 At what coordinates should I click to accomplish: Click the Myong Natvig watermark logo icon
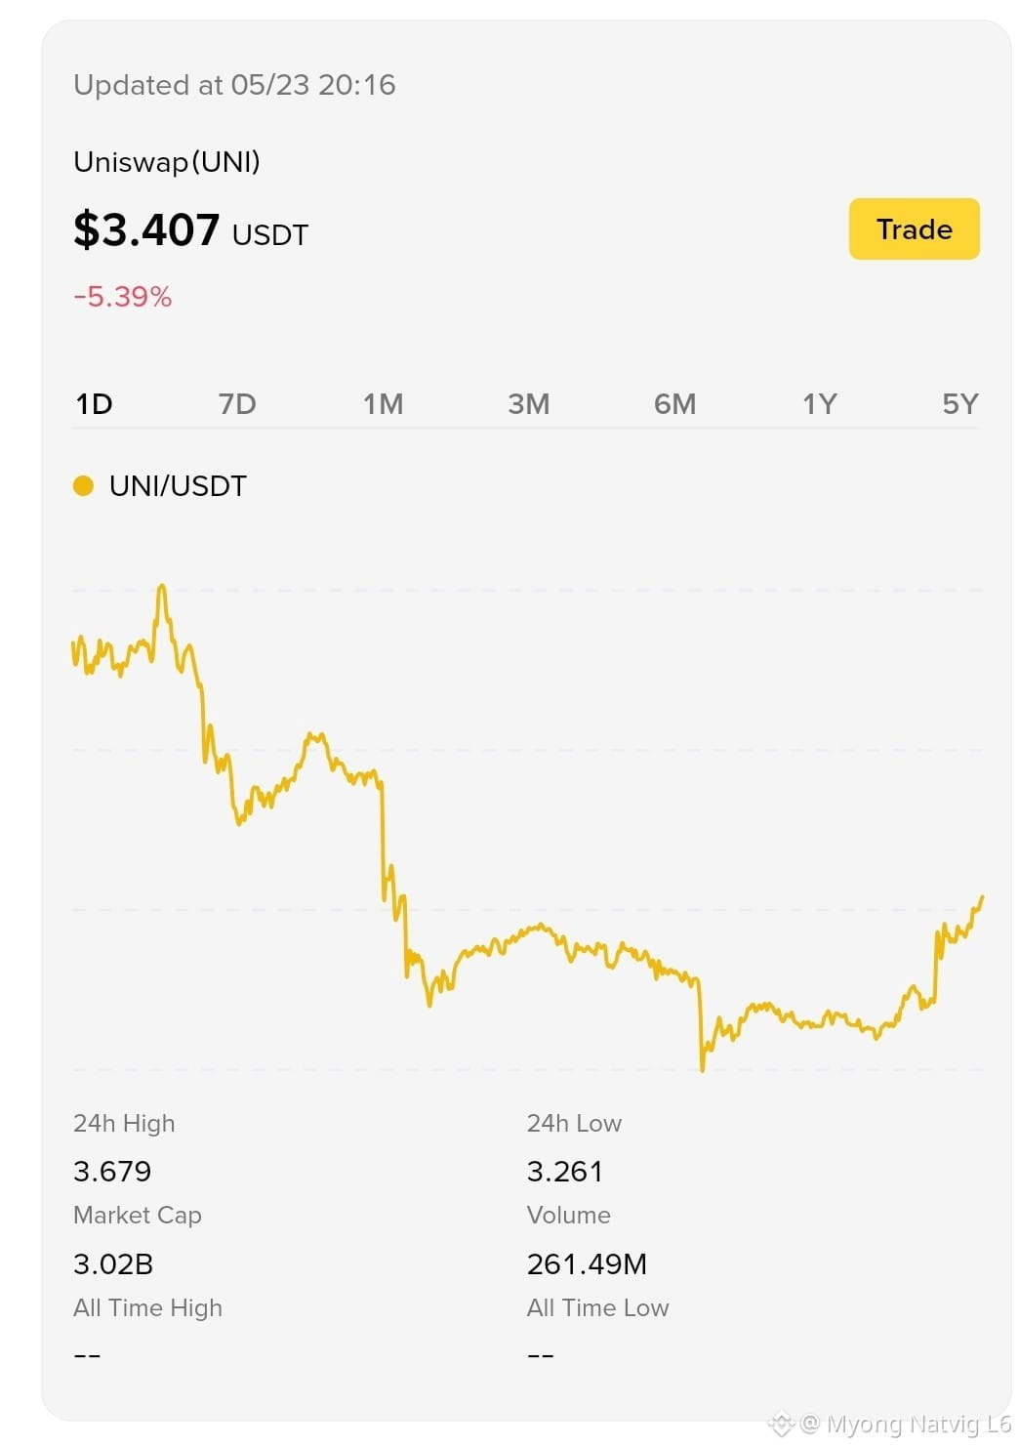(781, 1425)
